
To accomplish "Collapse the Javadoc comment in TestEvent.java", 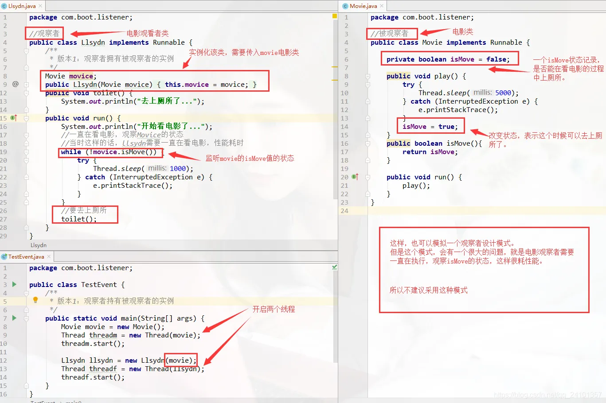I will (26, 293).
